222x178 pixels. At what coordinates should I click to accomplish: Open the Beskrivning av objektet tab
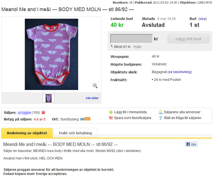27,133
